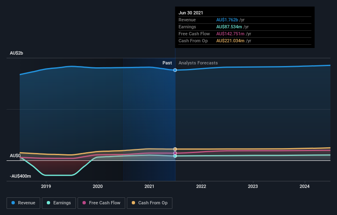
Task: Click the teal Earnings legend dot
Action: click(x=48, y=203)
